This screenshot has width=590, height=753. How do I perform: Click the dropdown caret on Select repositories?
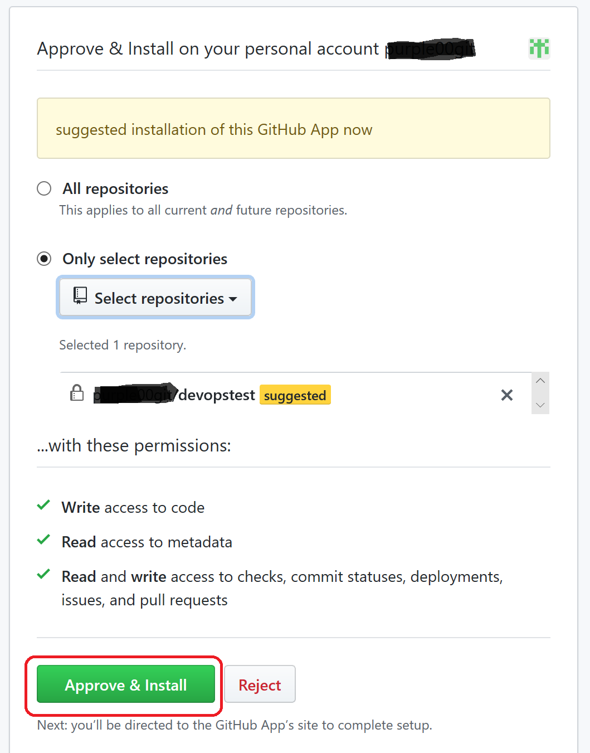pyautogui.click(x=233, y=299)
